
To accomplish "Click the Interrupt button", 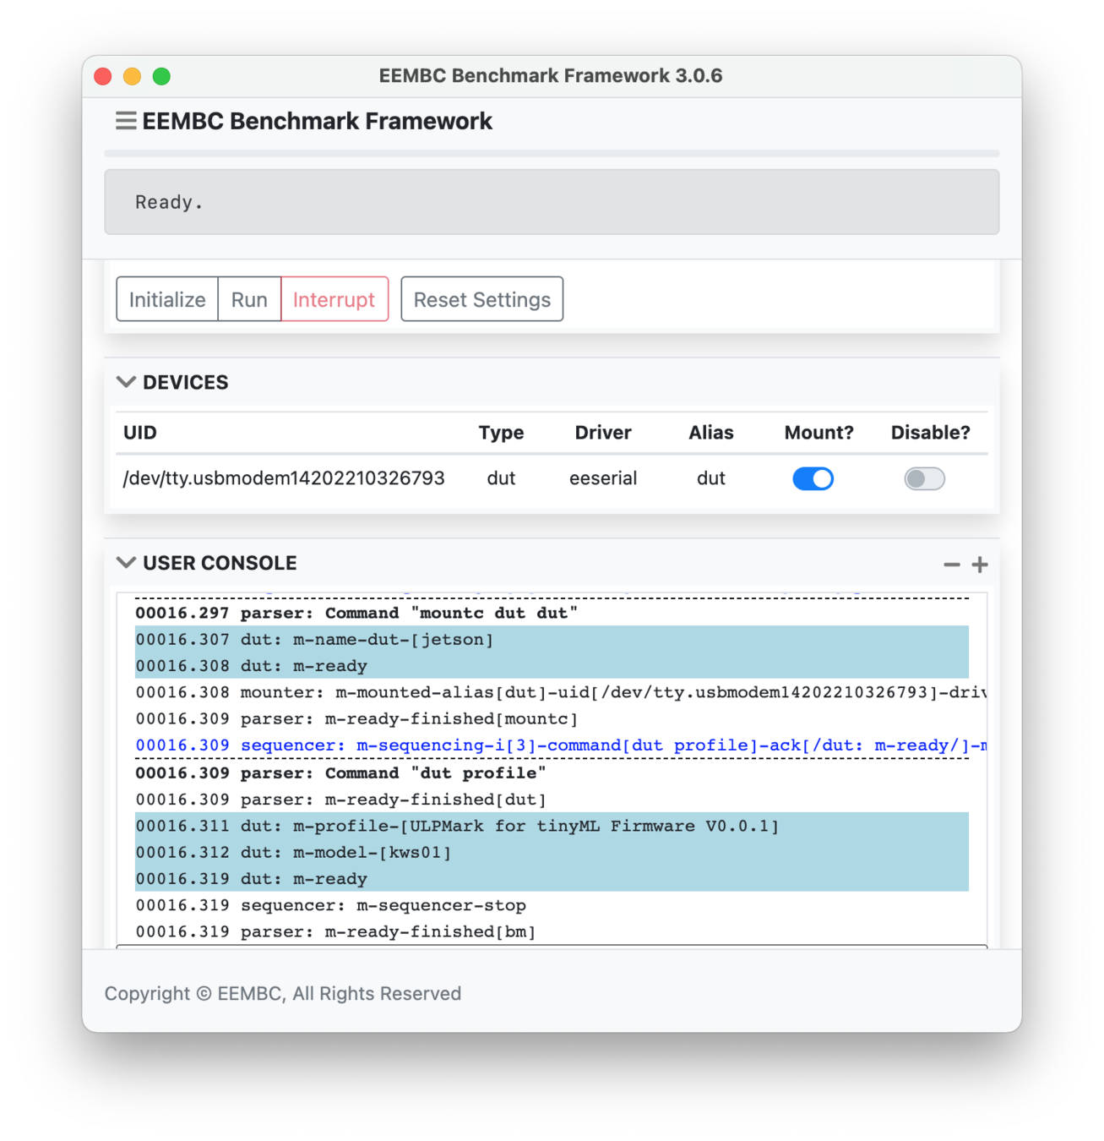I will tap(334, 299).
